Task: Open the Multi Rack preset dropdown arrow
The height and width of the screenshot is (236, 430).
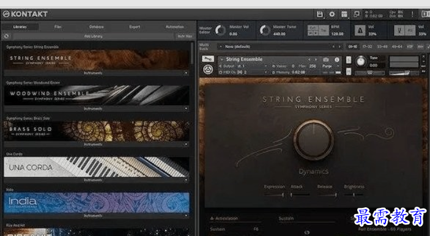Action: (x=221, y=47)
